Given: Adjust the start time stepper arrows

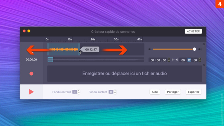Looking at the screenshot, I should coord(169,60).
